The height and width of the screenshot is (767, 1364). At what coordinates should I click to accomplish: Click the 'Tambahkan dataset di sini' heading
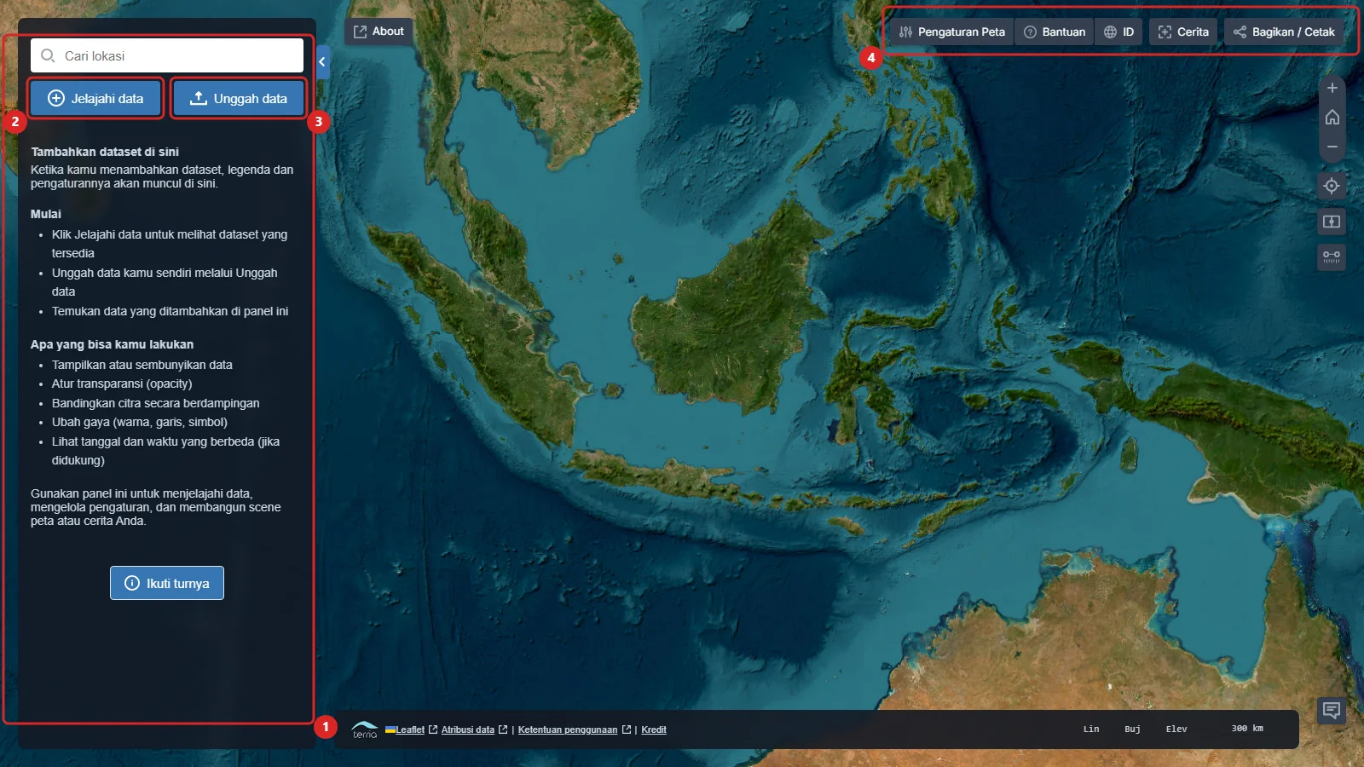pyautogui.click(x=105, y=152)
